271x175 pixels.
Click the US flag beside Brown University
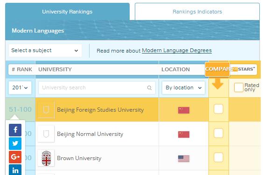184,159
